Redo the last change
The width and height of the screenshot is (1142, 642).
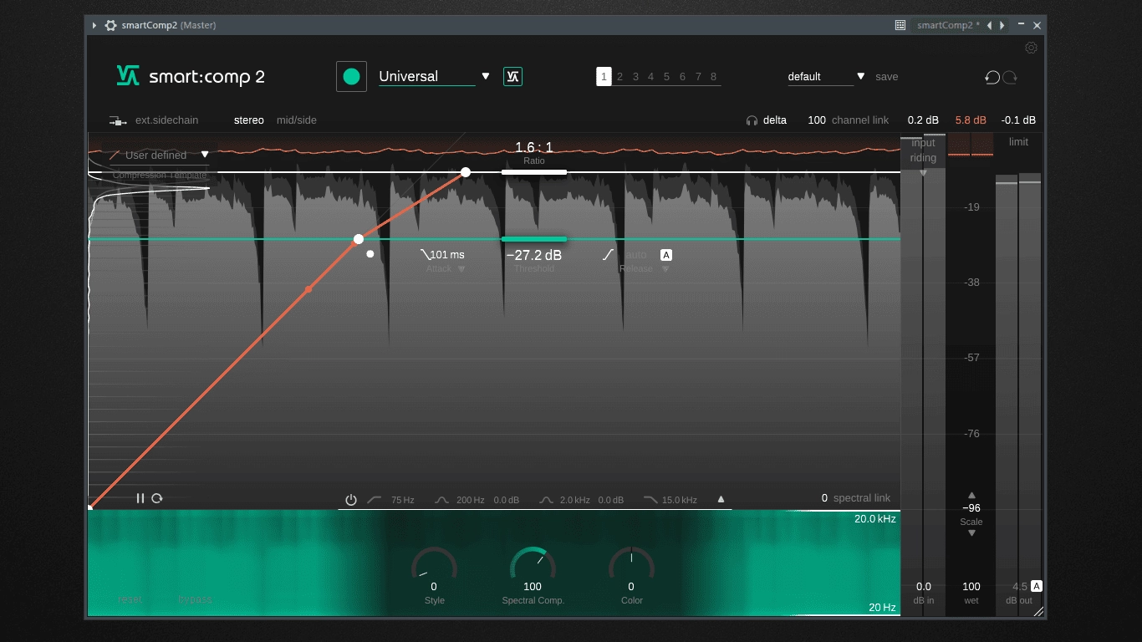coord(1010,77)
